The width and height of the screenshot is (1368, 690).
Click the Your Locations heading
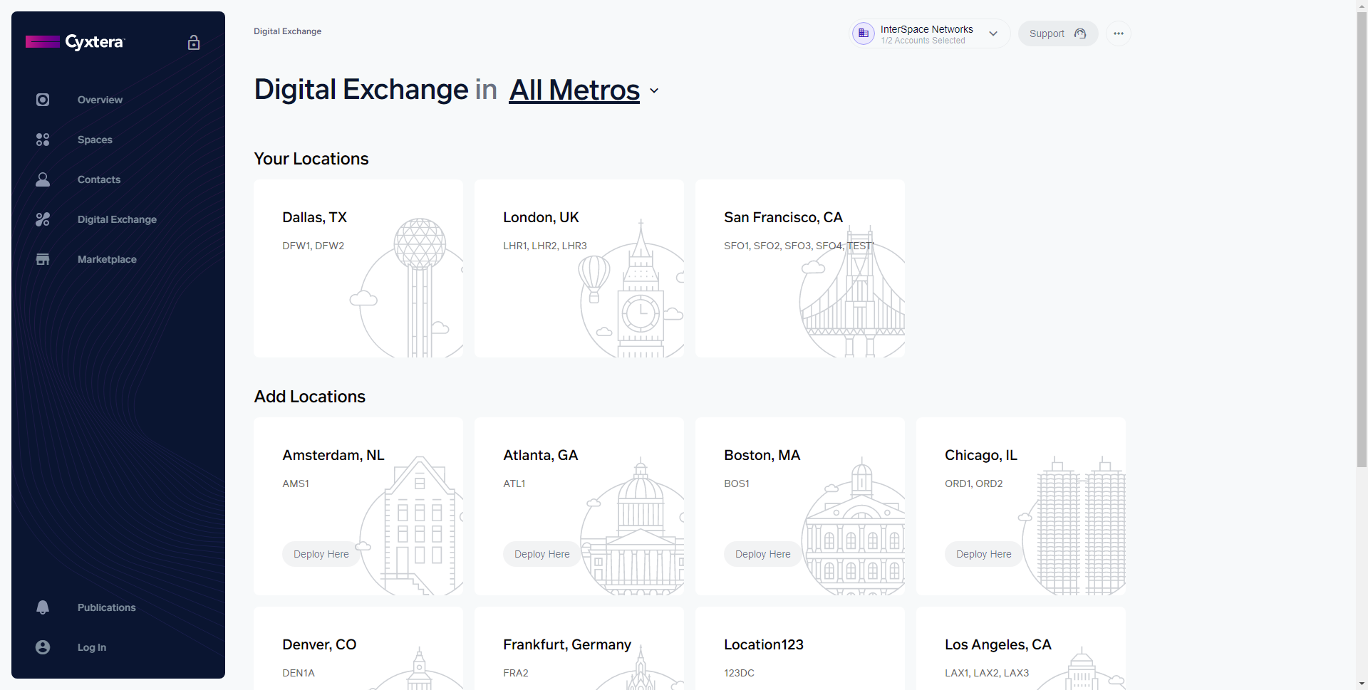coord(311,159)
